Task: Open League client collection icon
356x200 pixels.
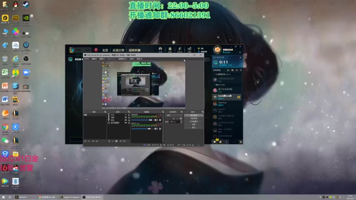Action: (x=170, y=49)
